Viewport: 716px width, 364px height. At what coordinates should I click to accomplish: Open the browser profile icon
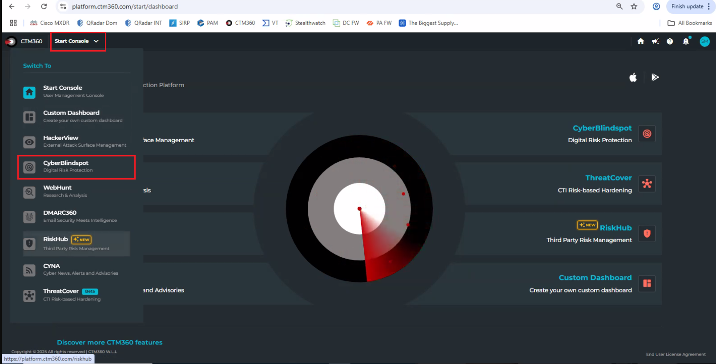656,6
